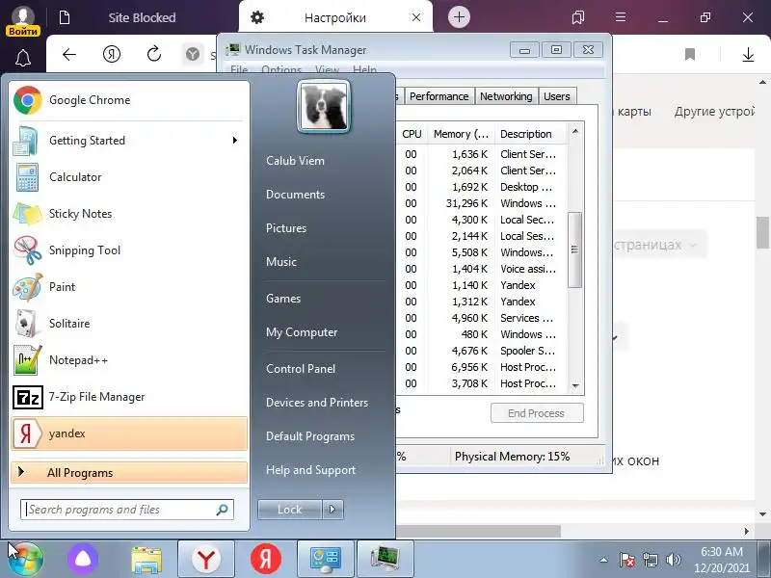Launch 7-Zip File Manager
The width and height of the screenshot is (771, 578).
pos(128,397)
